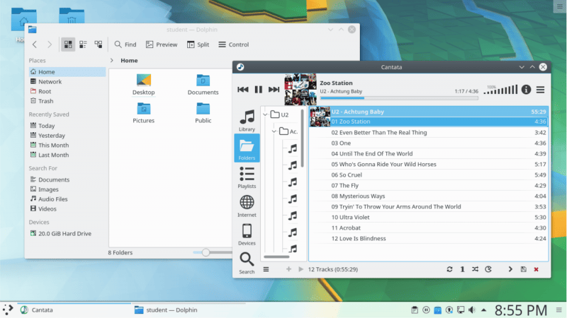Open the Control menu in Dolphin
This screenshot has width=567, height=318.
coord(233,45)
